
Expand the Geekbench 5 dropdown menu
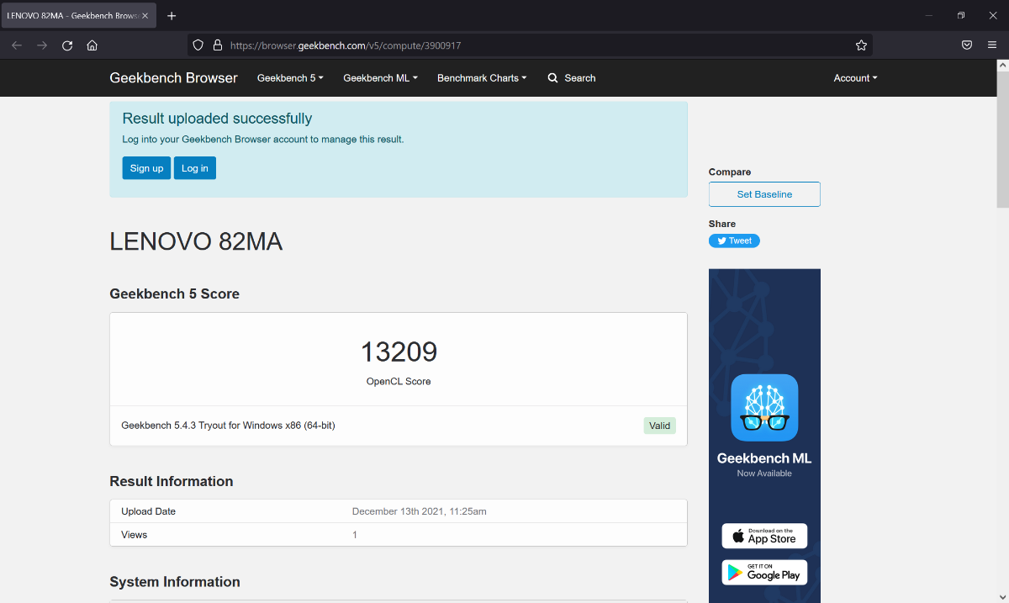290,78
